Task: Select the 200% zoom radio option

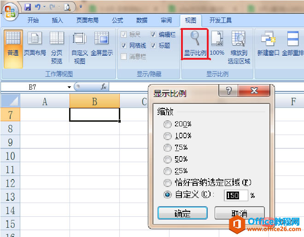Action: [x=167, y=124]
